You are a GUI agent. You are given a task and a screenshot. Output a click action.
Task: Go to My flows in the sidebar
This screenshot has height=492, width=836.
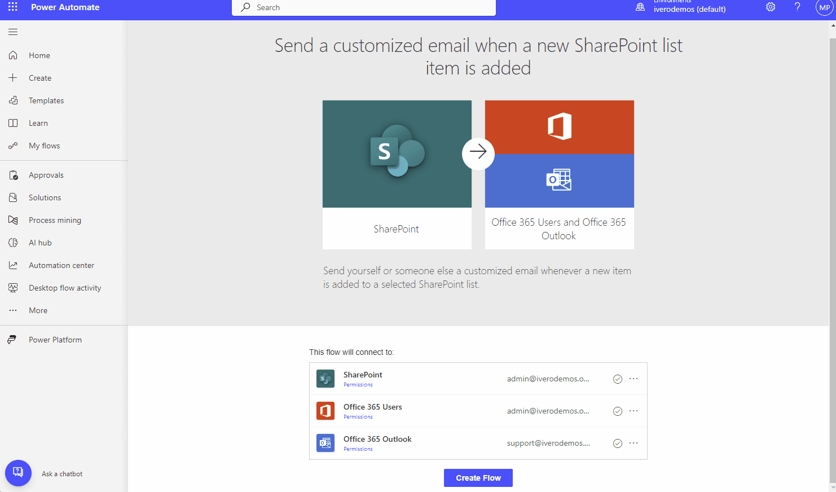[44, 146]
